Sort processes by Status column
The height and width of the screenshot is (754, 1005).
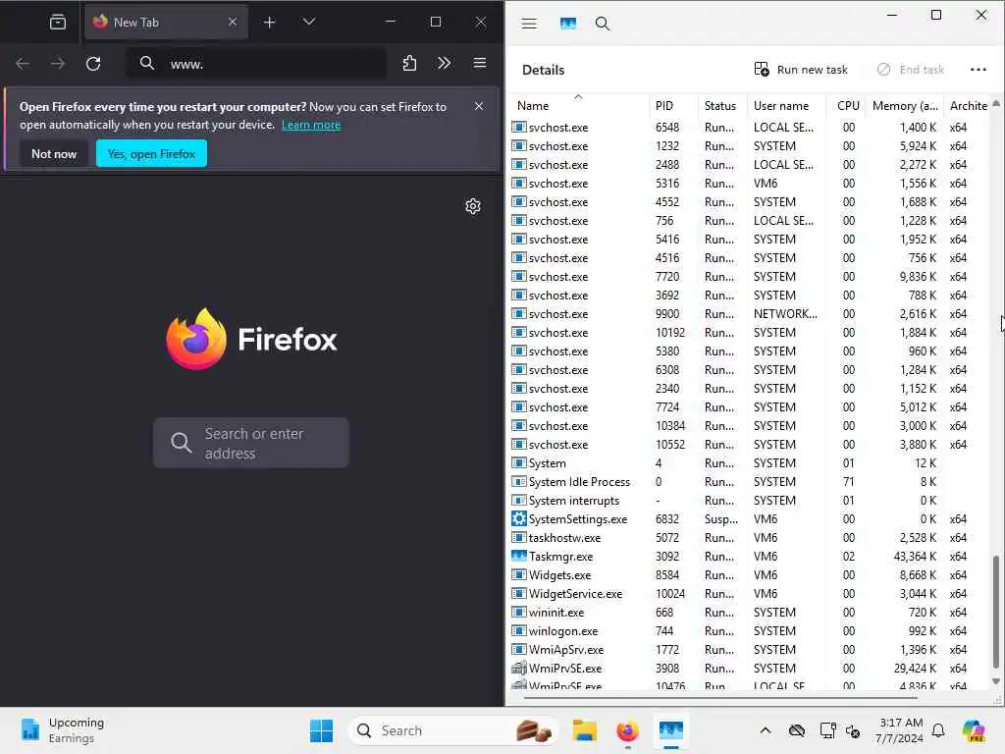[x=721, y=106]
